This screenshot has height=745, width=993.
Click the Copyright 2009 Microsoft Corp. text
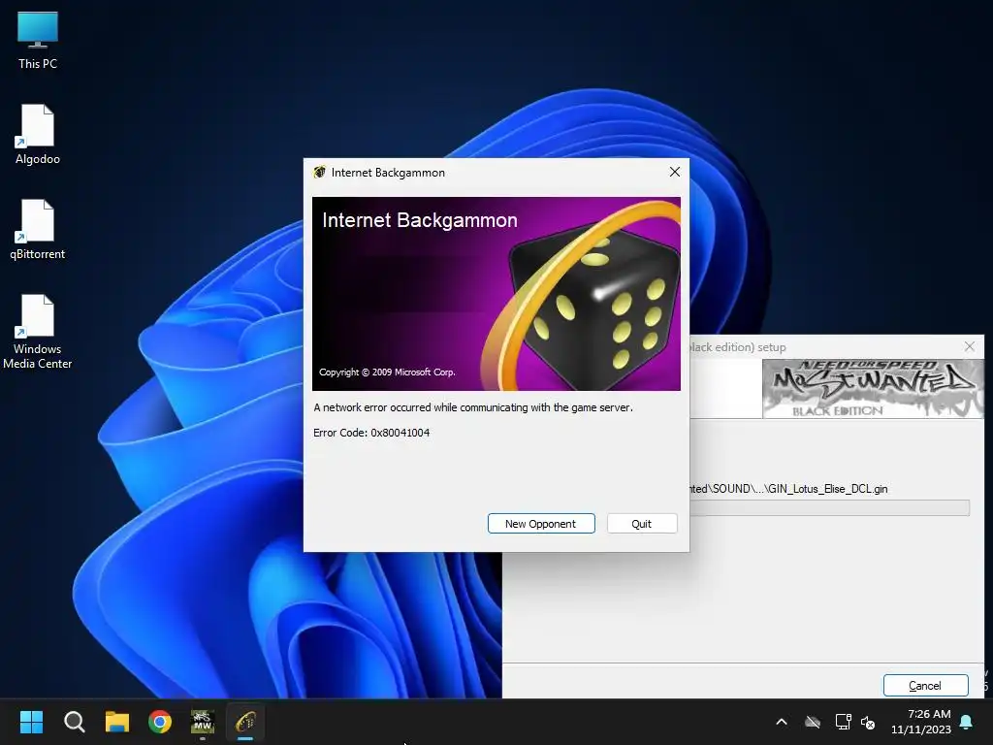click(x=387, y=372)
